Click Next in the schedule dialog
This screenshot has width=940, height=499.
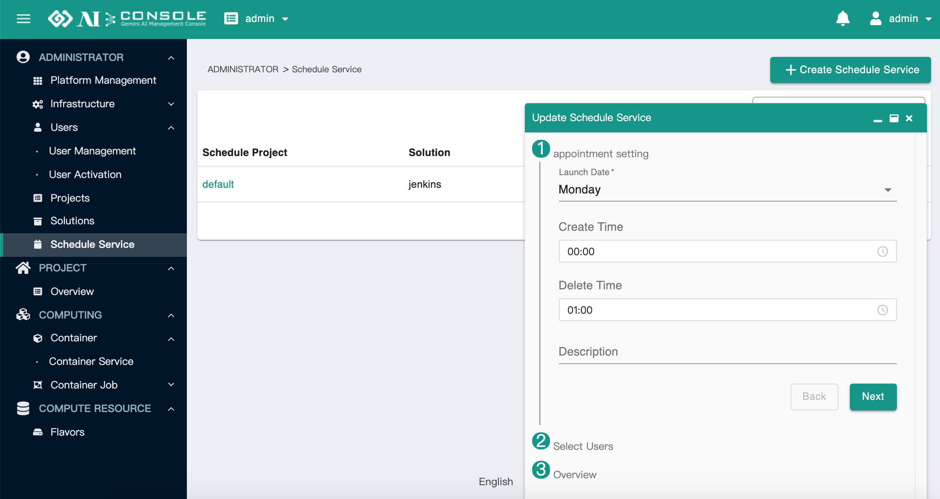[x=873, y=397]
